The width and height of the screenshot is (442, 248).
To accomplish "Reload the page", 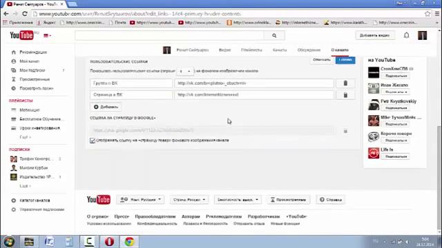I will pos(25,14).
